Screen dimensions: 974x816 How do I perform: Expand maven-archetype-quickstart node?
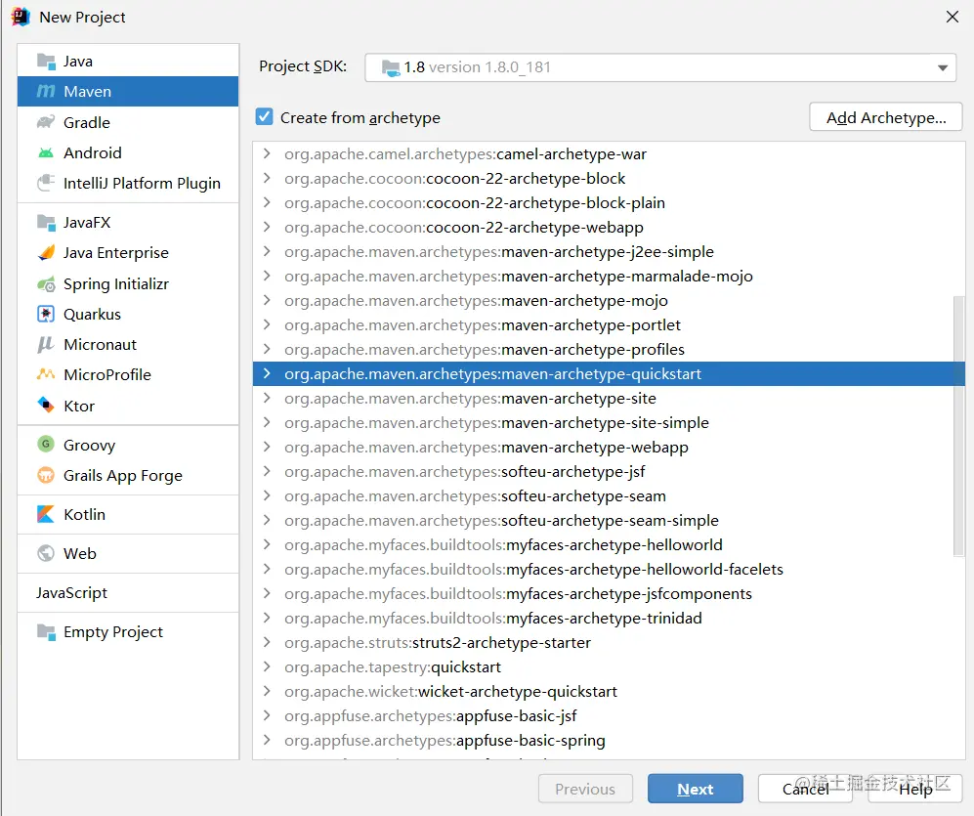pyautogui.click(x=267, y=373)
